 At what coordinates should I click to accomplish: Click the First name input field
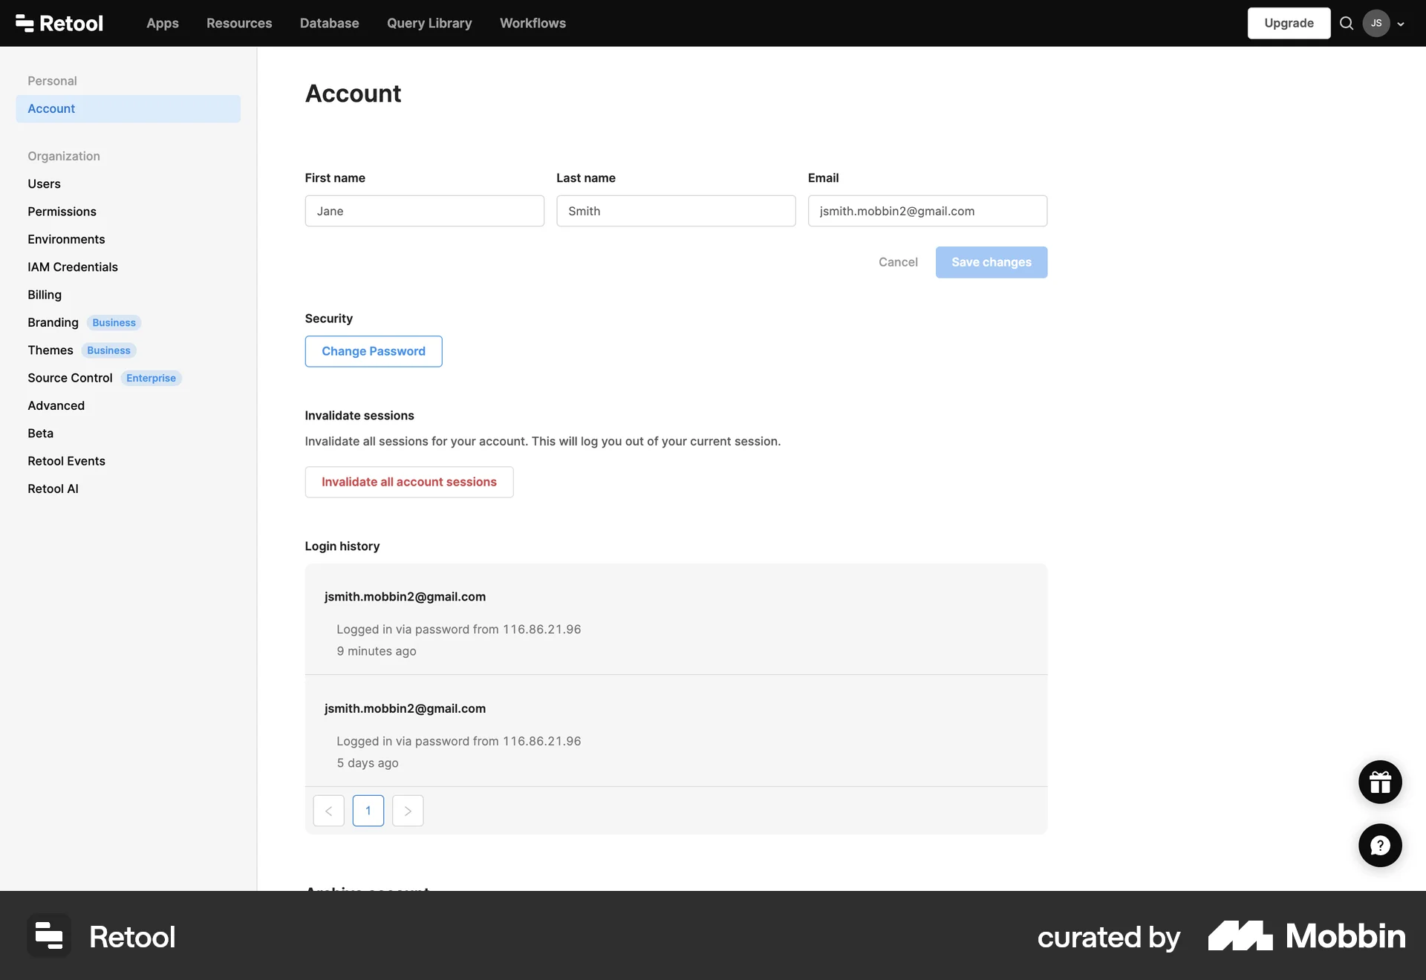coord(424,211)
